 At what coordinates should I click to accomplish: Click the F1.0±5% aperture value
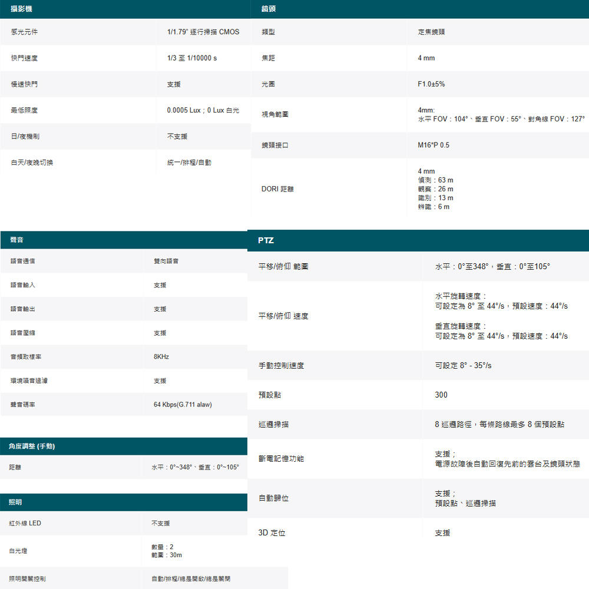tap(431, 84)
